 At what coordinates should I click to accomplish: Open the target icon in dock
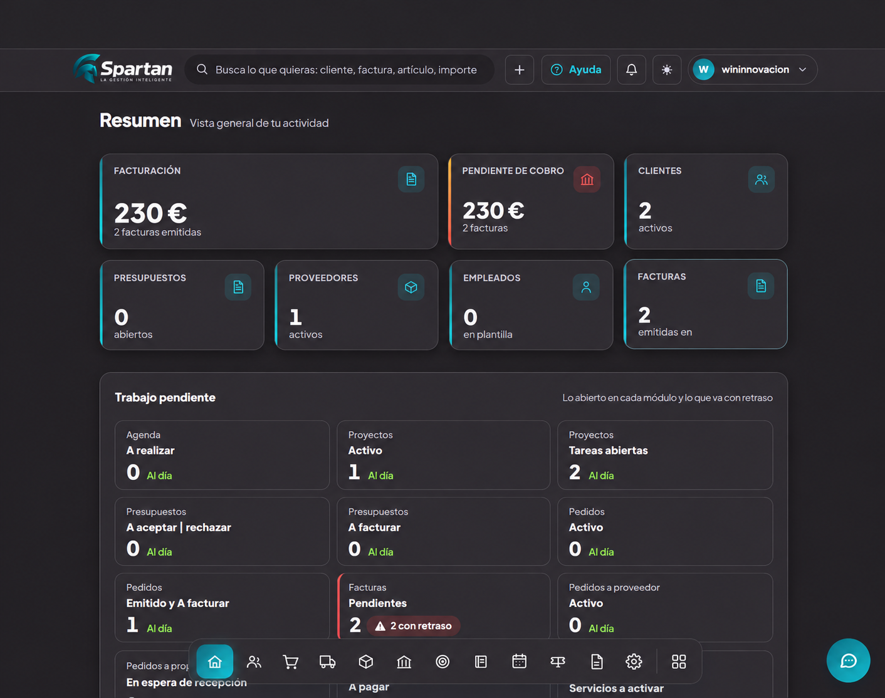(x=442, y=662)
